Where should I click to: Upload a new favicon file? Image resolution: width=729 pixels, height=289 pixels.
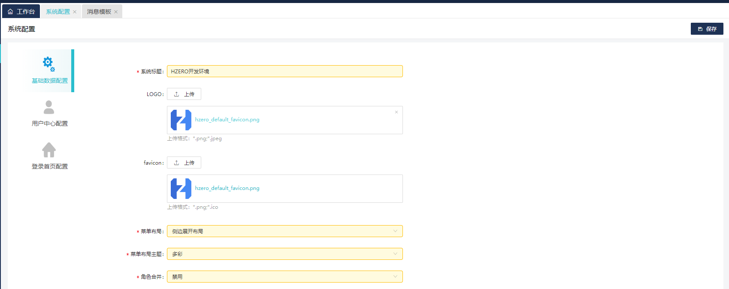tap(184, 163)
